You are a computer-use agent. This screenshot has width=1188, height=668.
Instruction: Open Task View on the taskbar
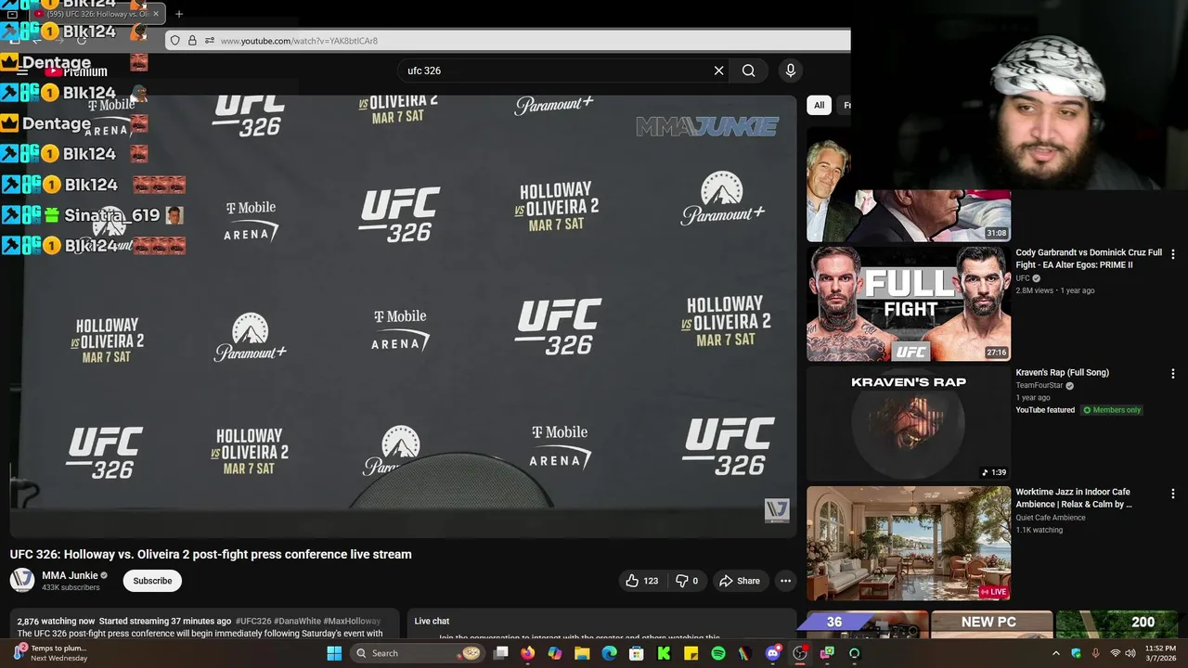pyautogui.click(x=500, y=653)
